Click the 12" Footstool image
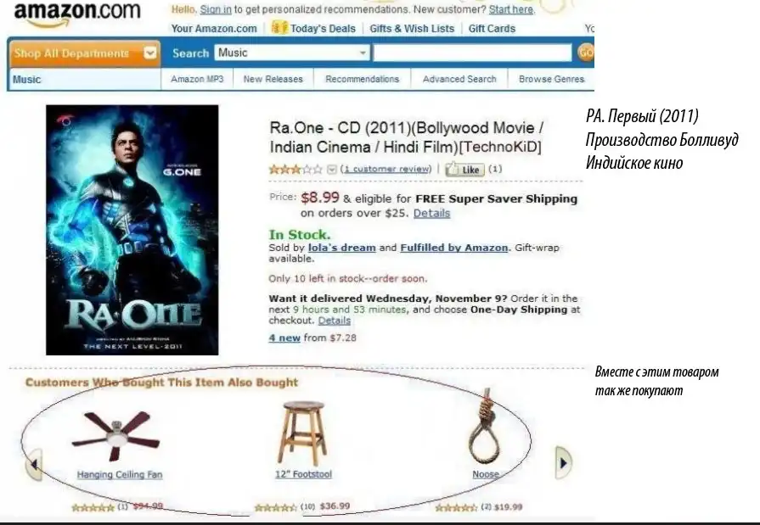 click(x=302, y=433)
